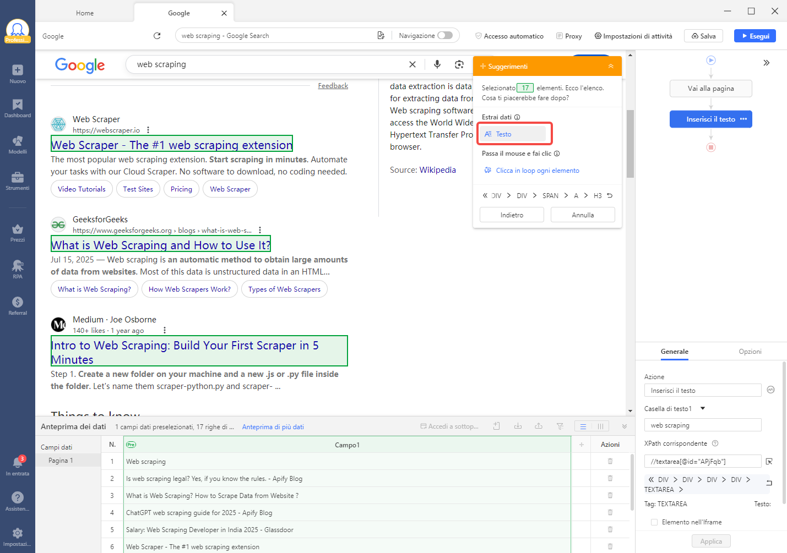Toggle the Navigazione switch
Viewport: 787px width, 553px height.
tap(445, 36)
